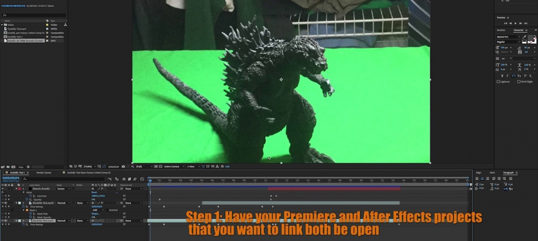
Task: Enable the Hindi Digits checkbox
Action: tap(519, 82)
